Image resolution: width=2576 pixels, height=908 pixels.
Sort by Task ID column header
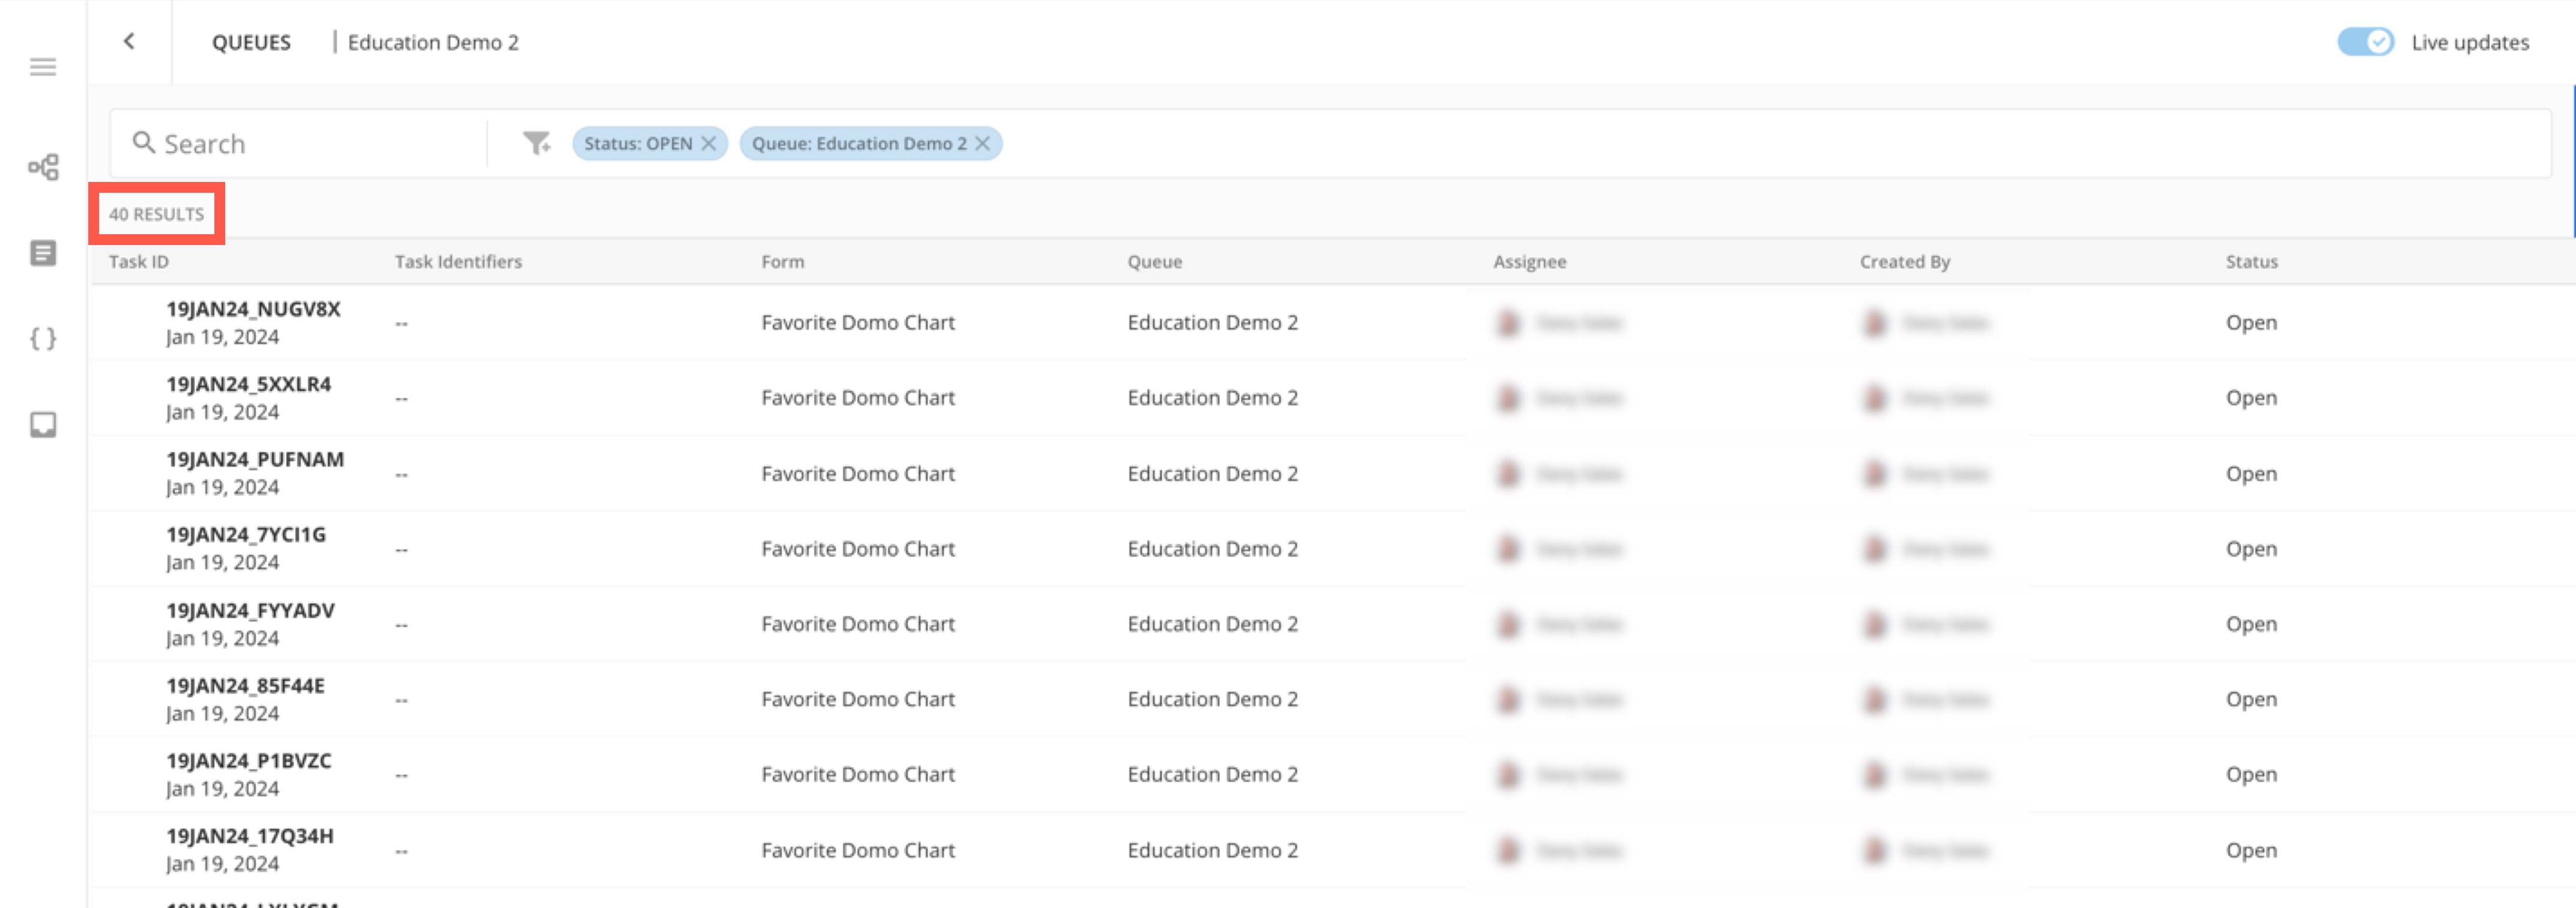(x=139, y=262)
